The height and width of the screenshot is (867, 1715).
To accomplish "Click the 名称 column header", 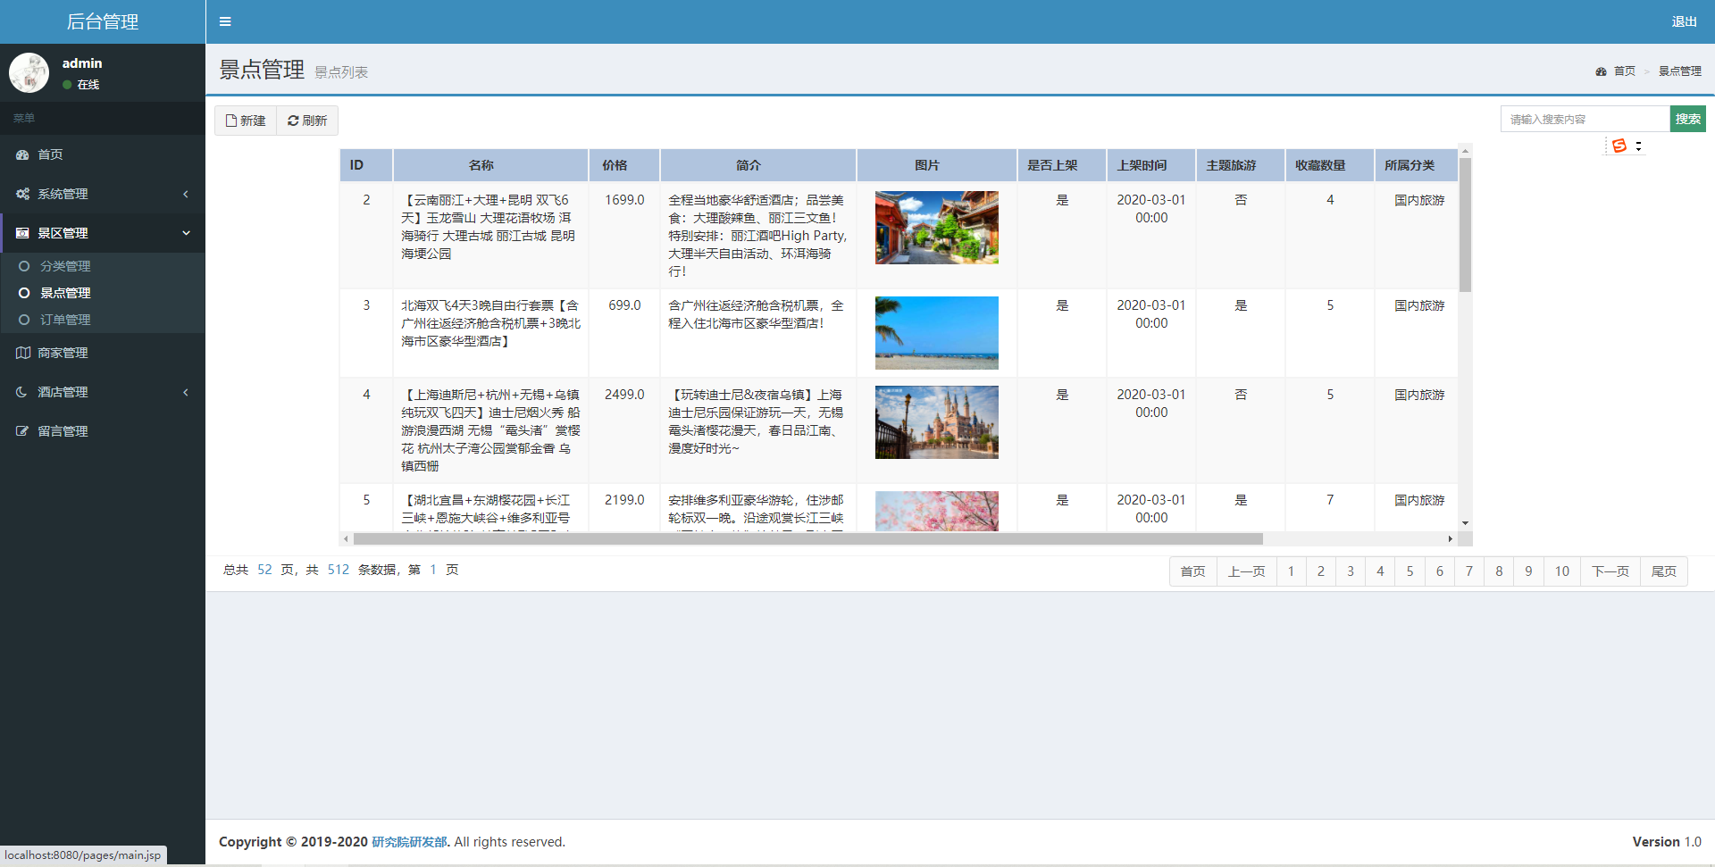I will (490, 165).
